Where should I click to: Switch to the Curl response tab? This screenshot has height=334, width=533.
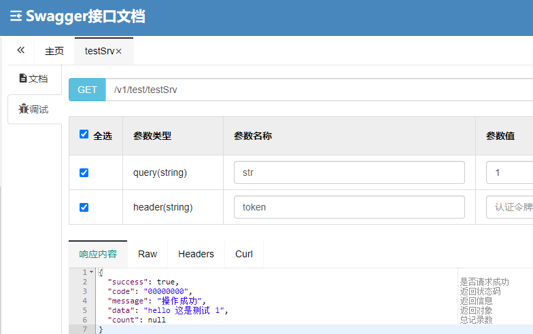pyautogui.click(x=244, y=254)
